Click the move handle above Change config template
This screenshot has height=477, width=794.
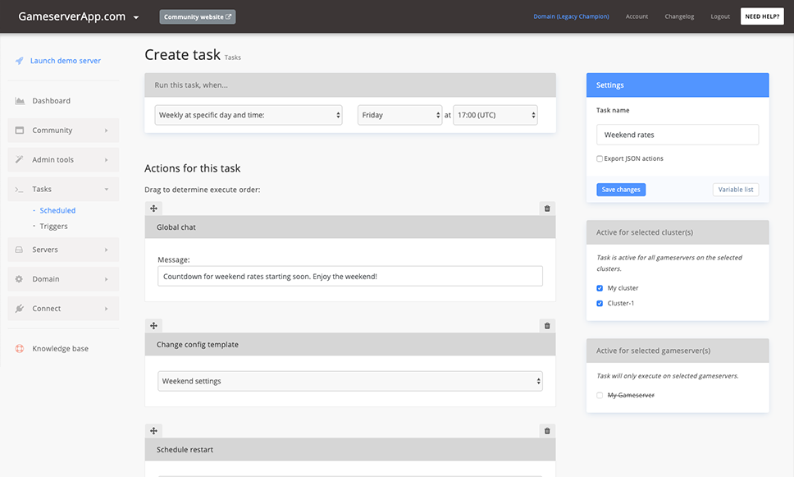[153, 325]
